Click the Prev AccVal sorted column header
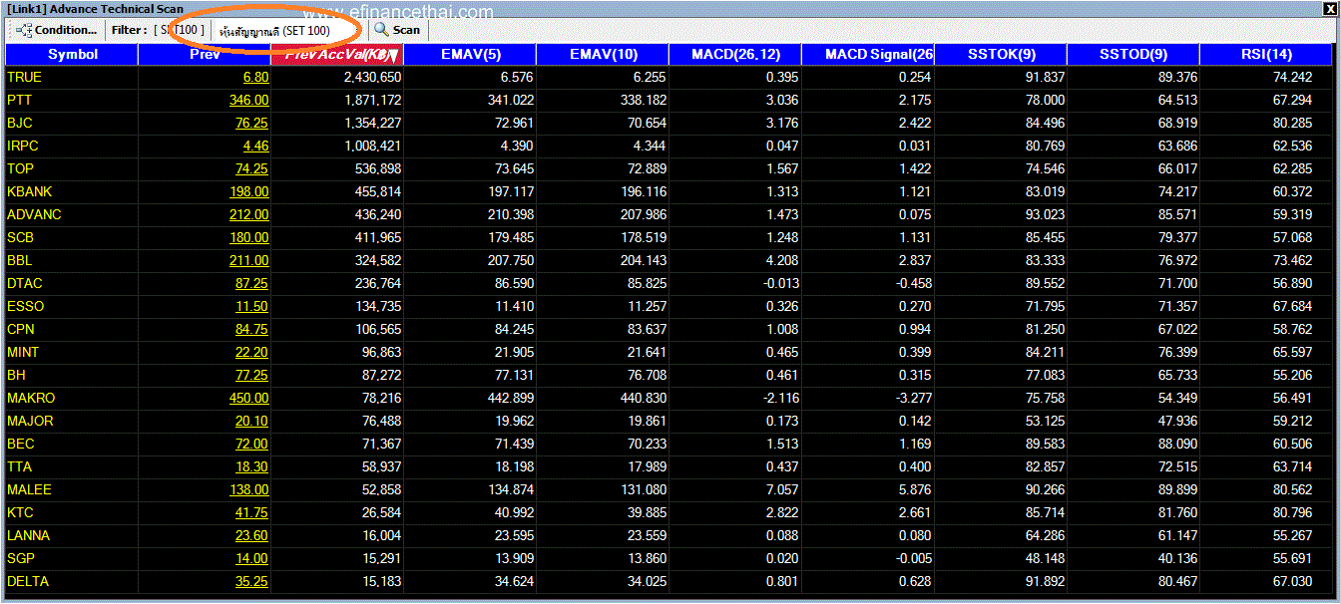The width and height of the screenshot is (1341, 604). pos(337,55)
